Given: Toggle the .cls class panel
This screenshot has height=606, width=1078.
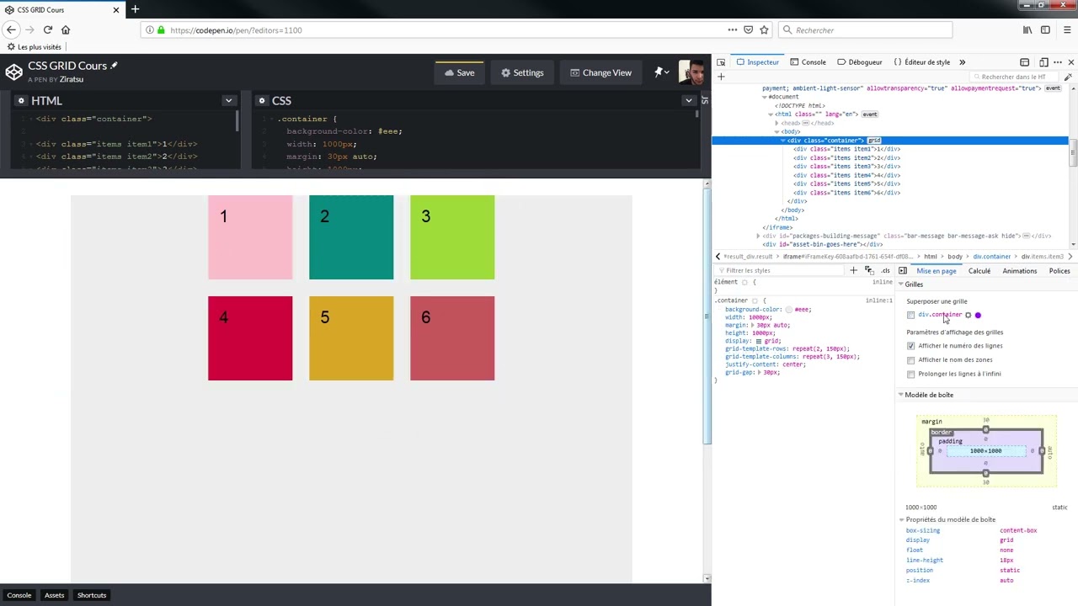Looking at the screenshot, I should point(885,270).
